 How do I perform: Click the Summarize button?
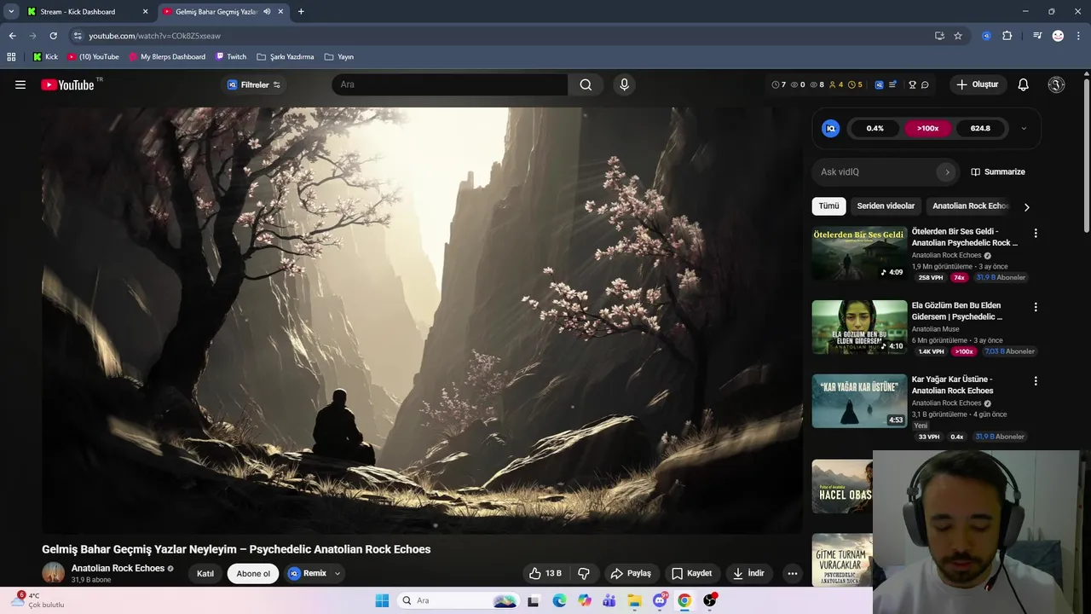coord(998,171)
